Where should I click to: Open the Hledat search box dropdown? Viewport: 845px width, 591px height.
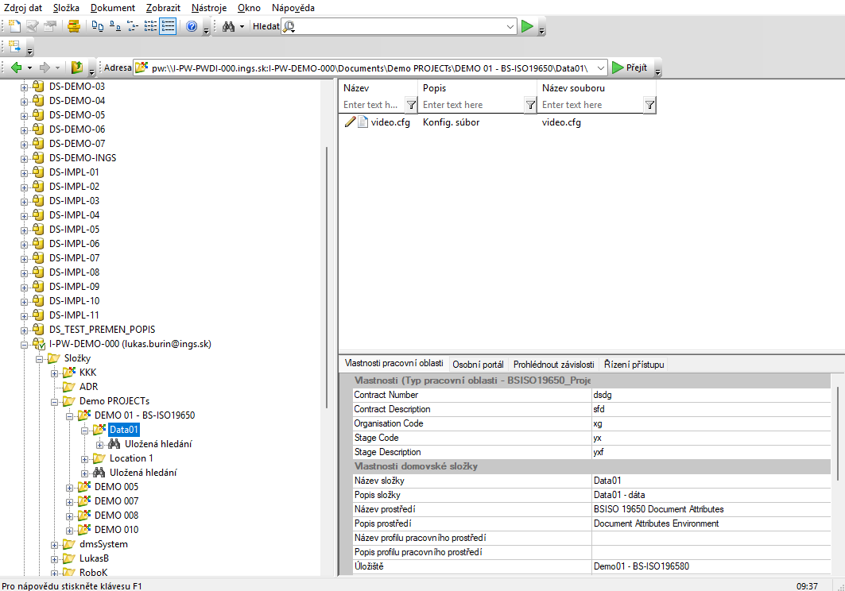(510, 26)
